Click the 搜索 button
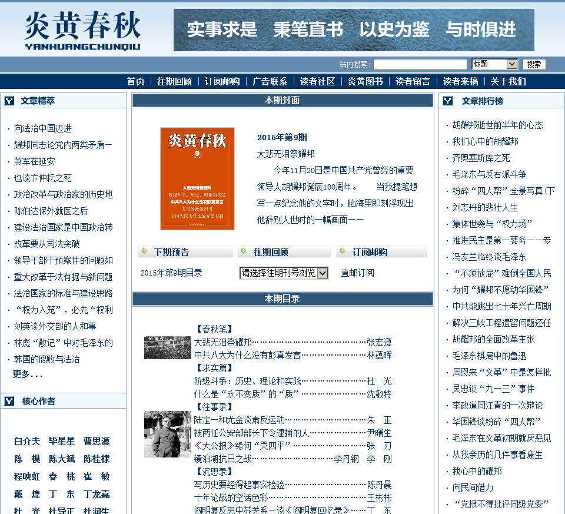The width and height of the screenshot is (565, 514). tap(534, 64)
